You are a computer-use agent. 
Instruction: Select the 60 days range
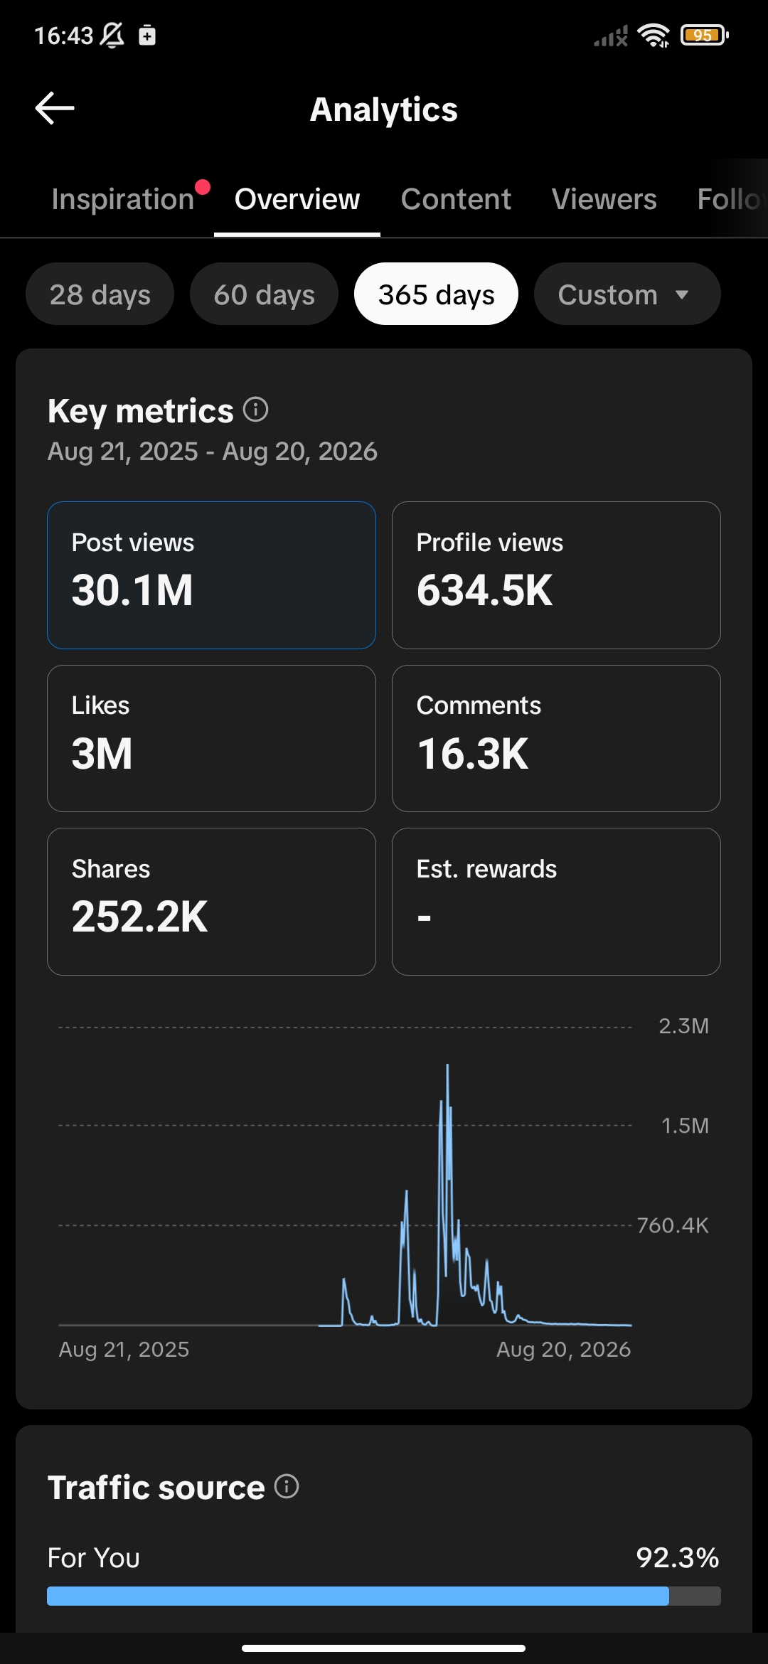tap(264, 294)
